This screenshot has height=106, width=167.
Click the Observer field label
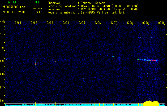(x=54, y=3)
